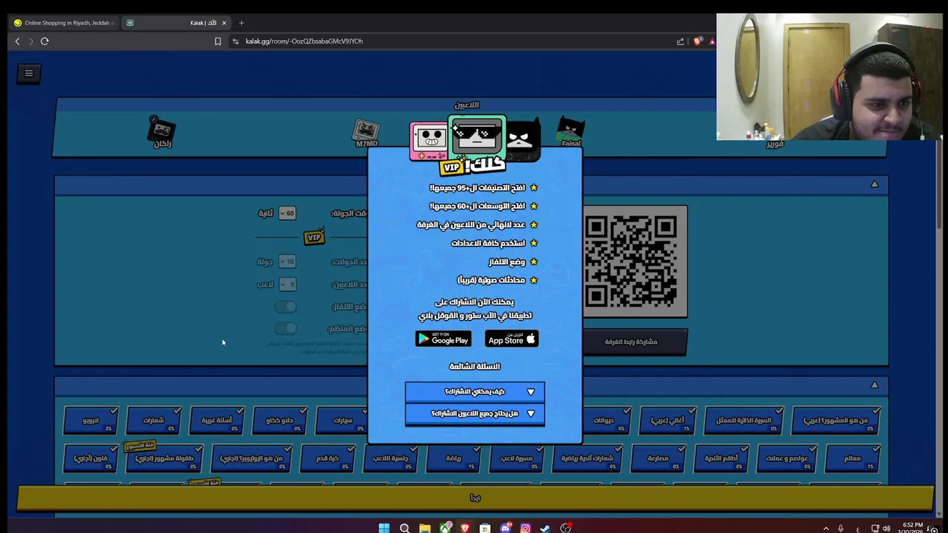Click the microphone icon in the system tray
This screenshot has width=948, height=533.
coord(841,529)
